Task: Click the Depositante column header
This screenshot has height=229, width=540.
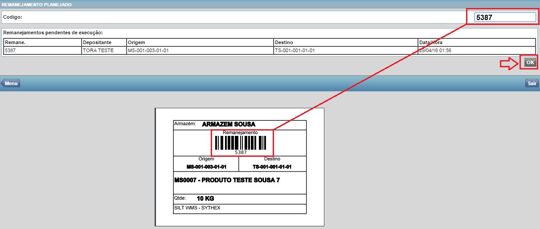Action: point(104,42)
